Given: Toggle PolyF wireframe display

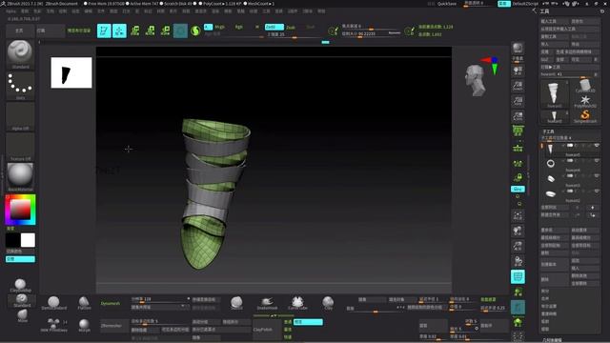Looking at the screenshot, I should click(518, 277).
